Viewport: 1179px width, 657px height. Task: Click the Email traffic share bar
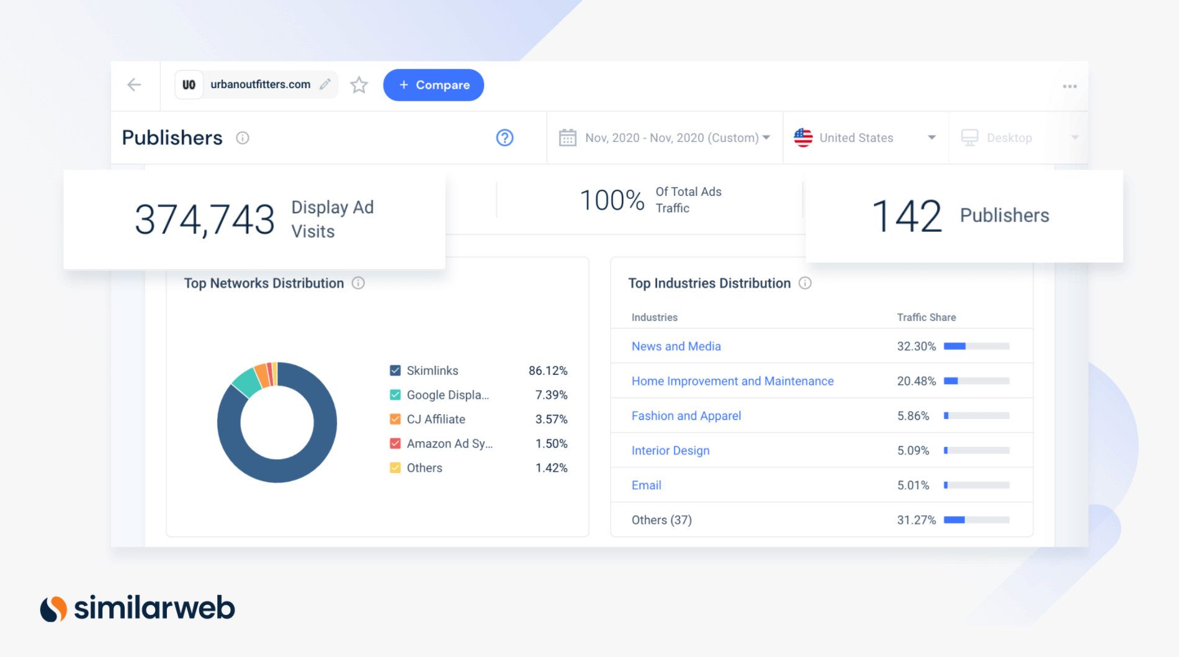977,485
